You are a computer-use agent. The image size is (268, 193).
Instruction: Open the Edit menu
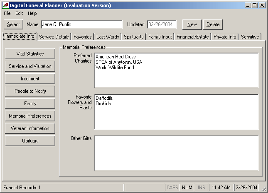click(x=19, y=13)
